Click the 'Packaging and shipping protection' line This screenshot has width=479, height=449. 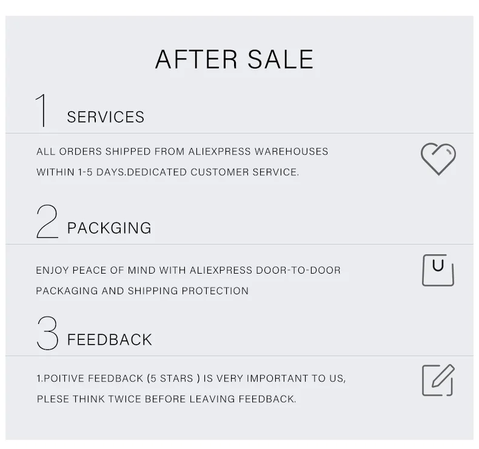click(x=142, y=291)
